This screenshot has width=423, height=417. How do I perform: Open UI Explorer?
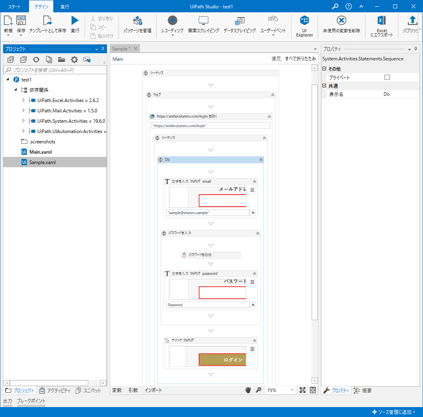coord(305,21)
